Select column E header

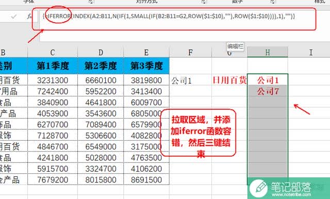(146, 52)
